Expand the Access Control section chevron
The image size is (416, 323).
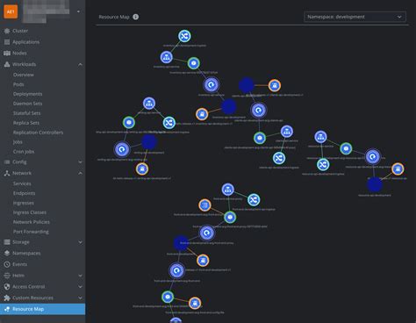[x=80, y=287]
